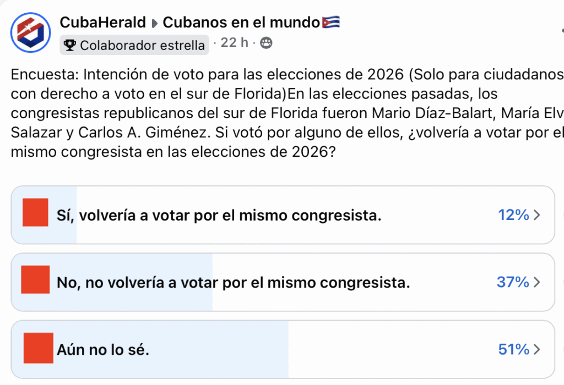This screenshot has height=385, width=564.
Task: Click the Cuba flag emoji in the group name
Action: click(x=330, y=22)
